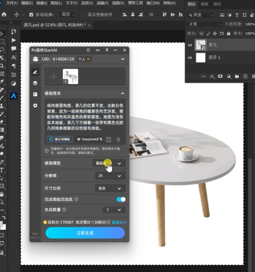Click the StartAI refresh icon
Screen dimensions: 255x272
click(x=88, y=50)
